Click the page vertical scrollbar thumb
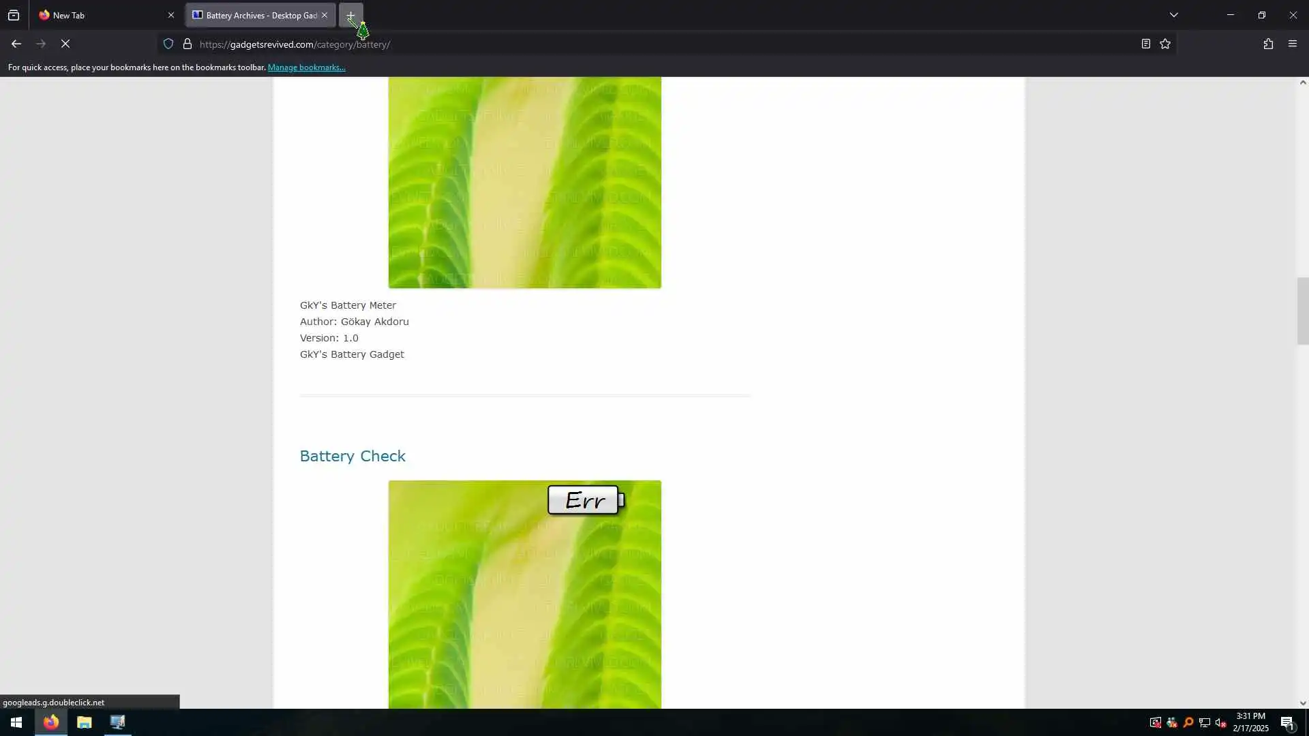The width and height of the screenshot is (1309, 736). [1302, 311]
